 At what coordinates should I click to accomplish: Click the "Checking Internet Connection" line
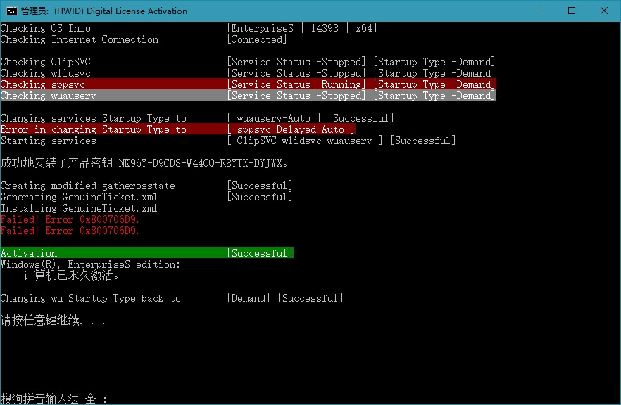point(79,39)
